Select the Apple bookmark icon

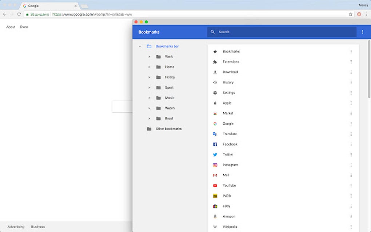[x=215, y=103]
